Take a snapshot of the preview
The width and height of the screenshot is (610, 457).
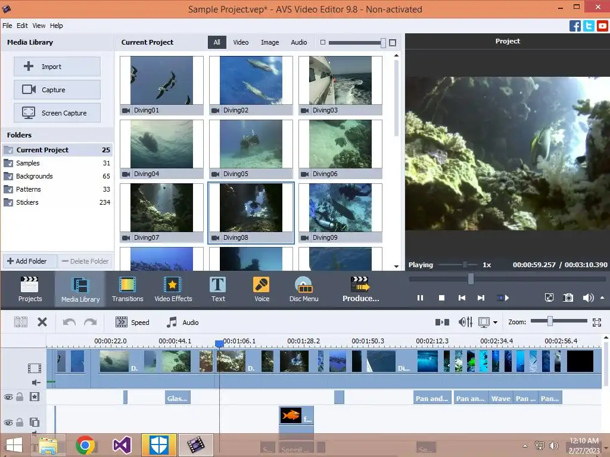click(568, 298)
